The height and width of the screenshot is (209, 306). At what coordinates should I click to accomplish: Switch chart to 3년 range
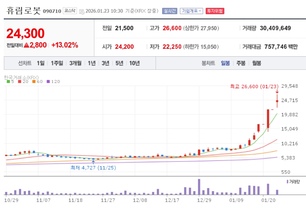(x=105, y=63)
